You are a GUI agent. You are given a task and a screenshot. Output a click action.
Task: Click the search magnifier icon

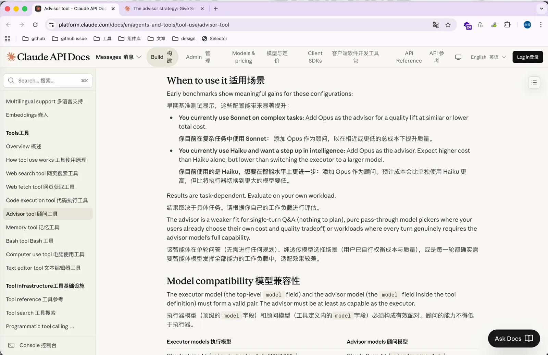pyautogui.click(x=11, y=81)
